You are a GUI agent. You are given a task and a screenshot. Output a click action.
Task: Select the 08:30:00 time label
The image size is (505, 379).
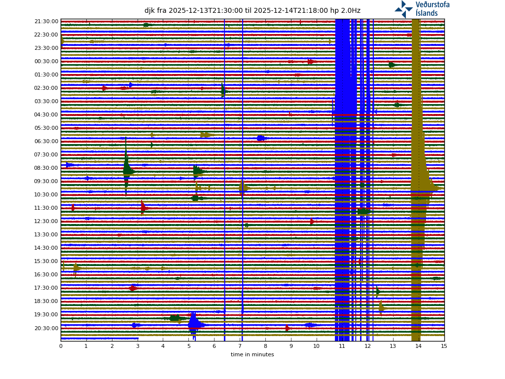46,168
